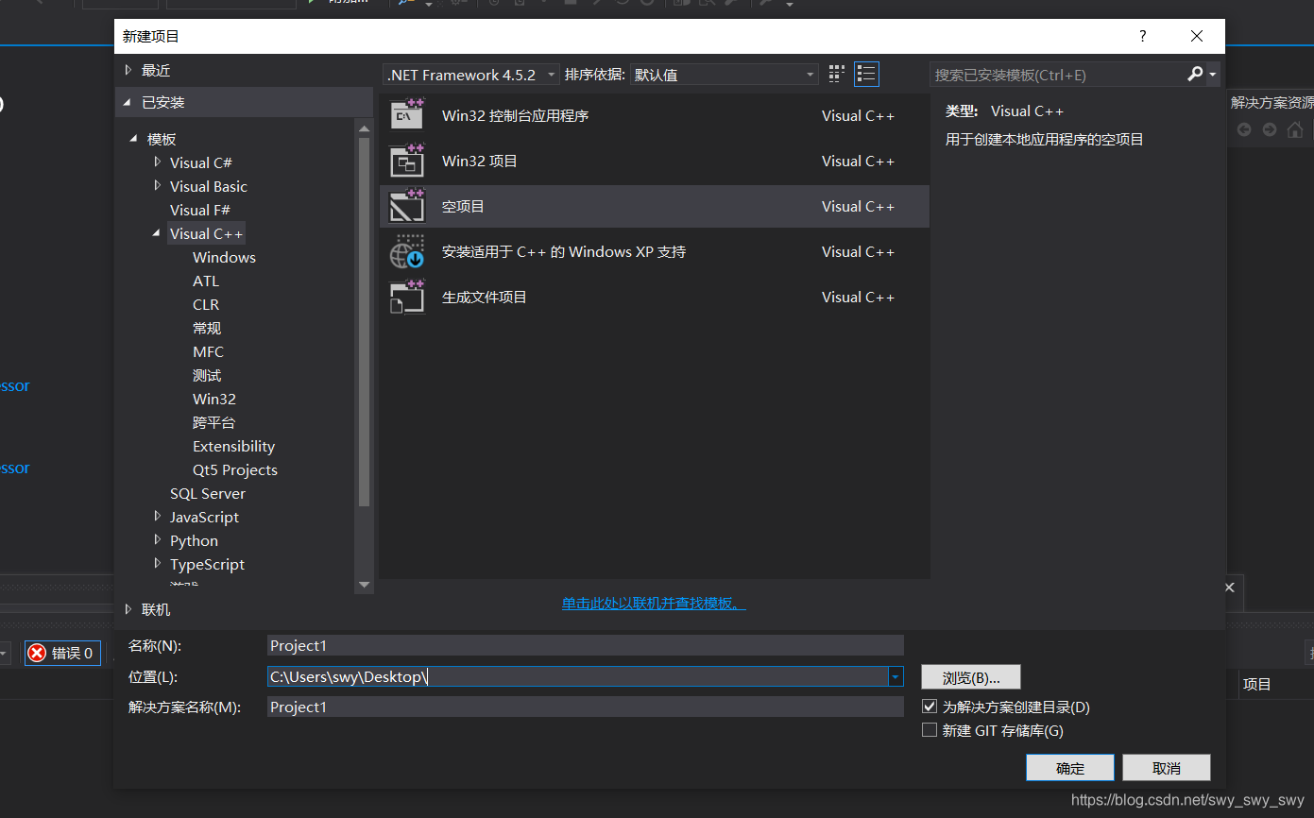Open the search options dropdown arrow

(x=1213, y=75)
